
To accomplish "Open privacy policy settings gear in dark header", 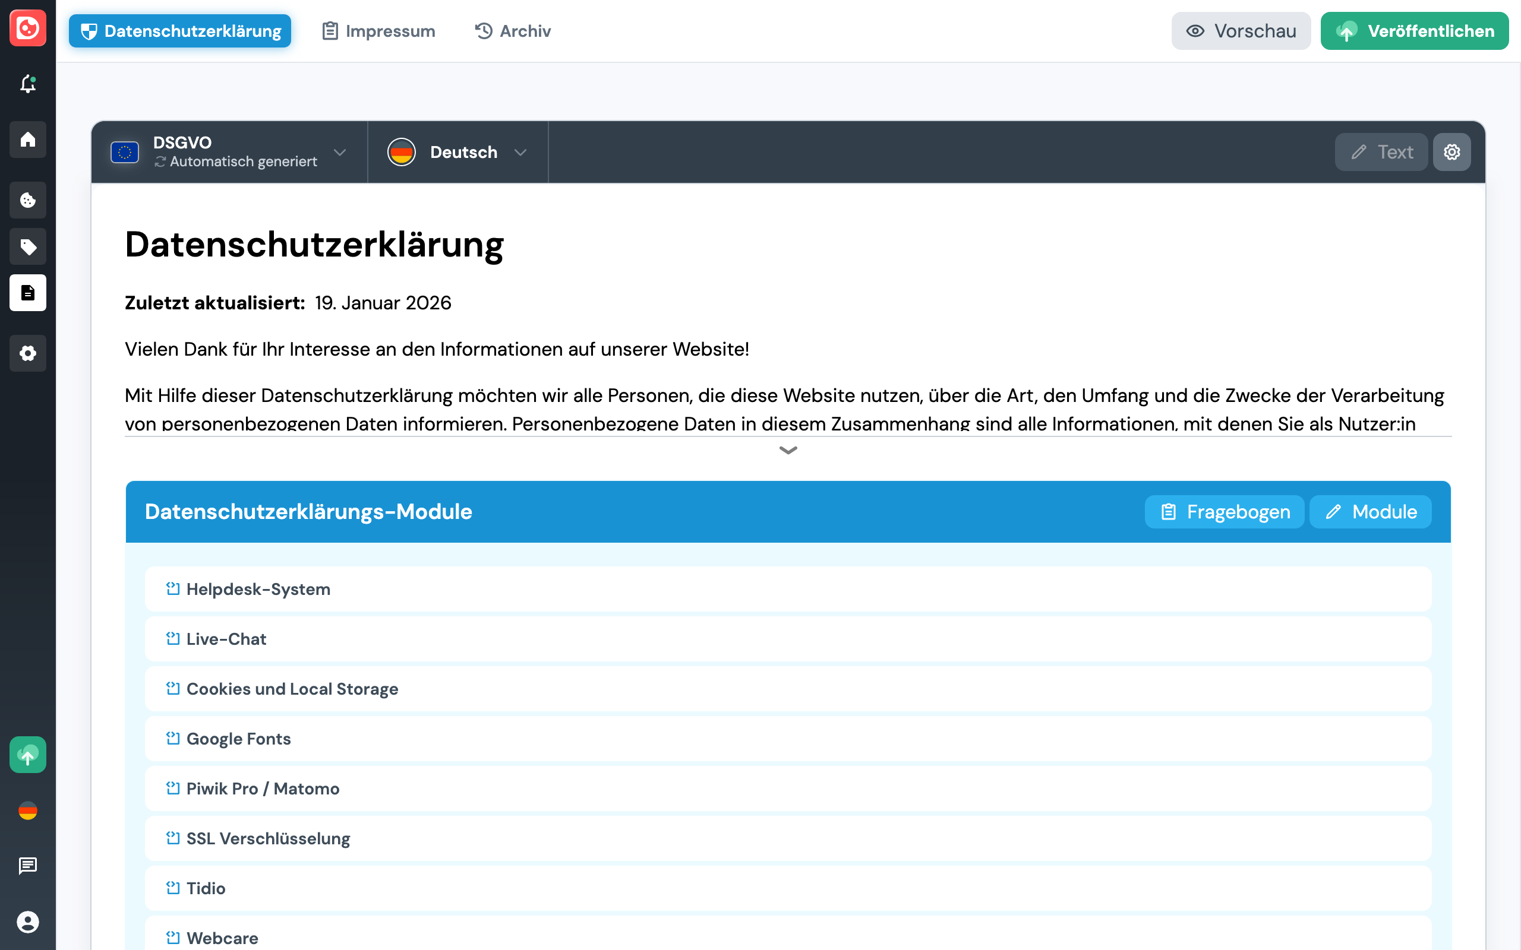I will click(x=1452, y=151).
